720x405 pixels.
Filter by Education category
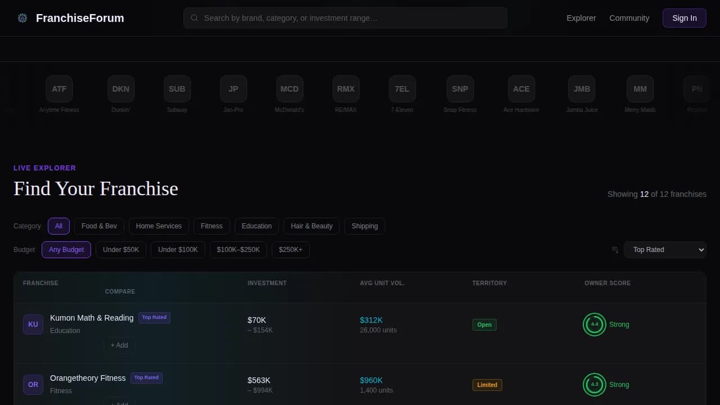click(256, 226)
